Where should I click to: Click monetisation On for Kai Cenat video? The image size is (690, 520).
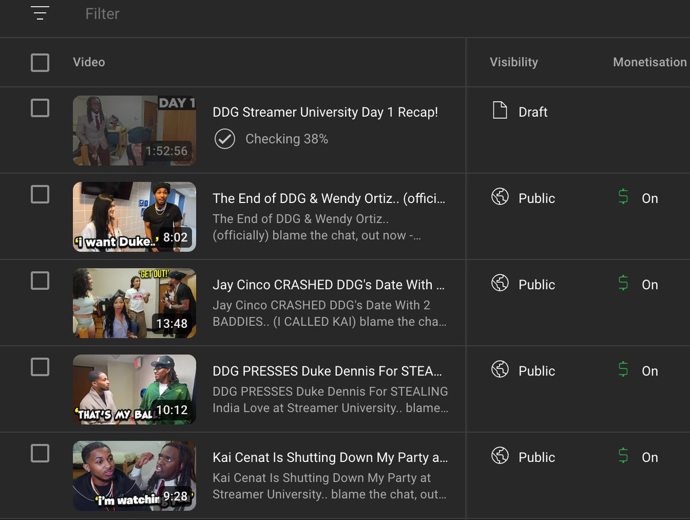[x=650, y=457]
